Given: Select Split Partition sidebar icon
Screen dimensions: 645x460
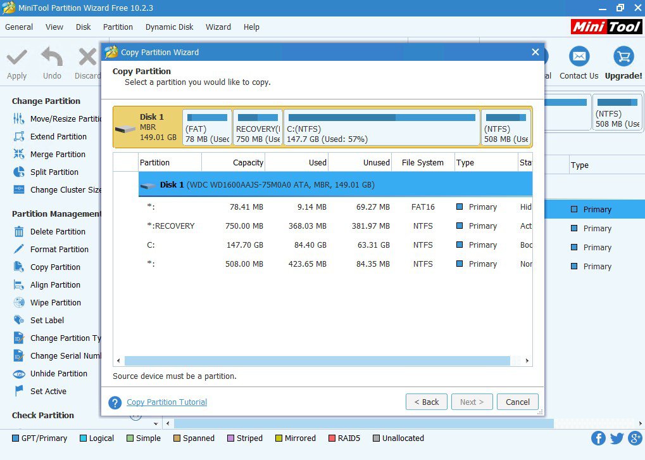Looking at the screenshot, I should [x=18, y=172].
